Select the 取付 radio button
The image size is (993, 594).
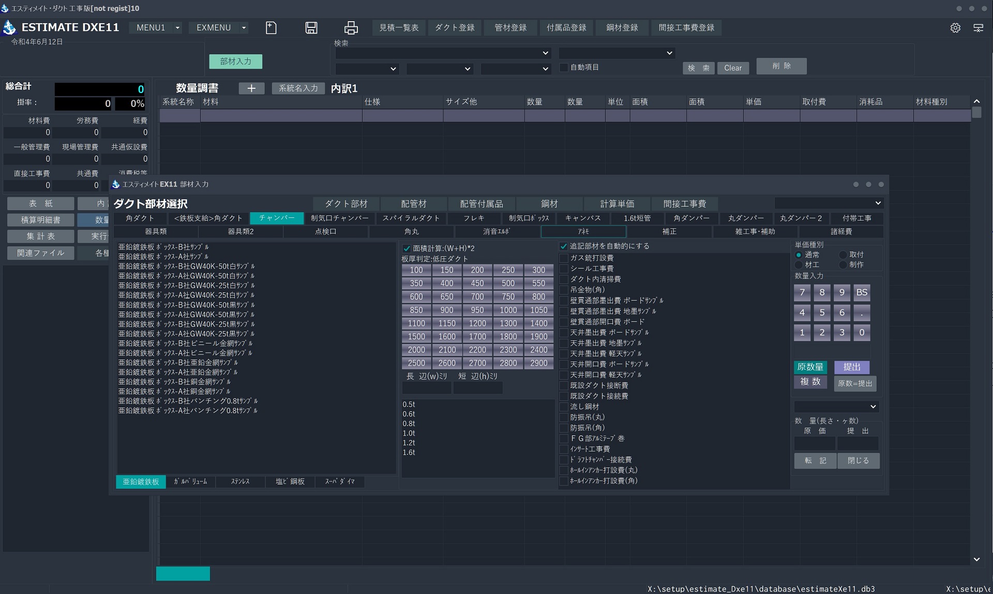click(x=843, y=255)
